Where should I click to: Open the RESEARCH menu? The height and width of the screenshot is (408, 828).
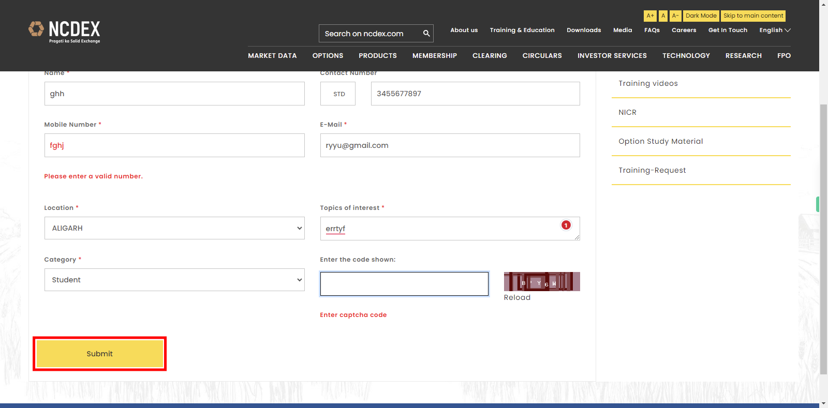pos(744,55)
